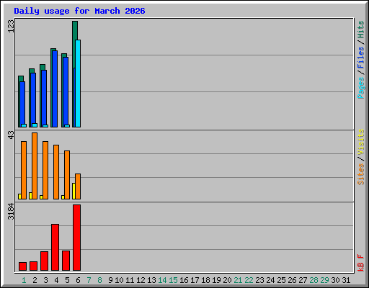The width and height of the screenshot is (369, 288).
Task: Select green day 22 on the date axis
Action: (249, 280)
